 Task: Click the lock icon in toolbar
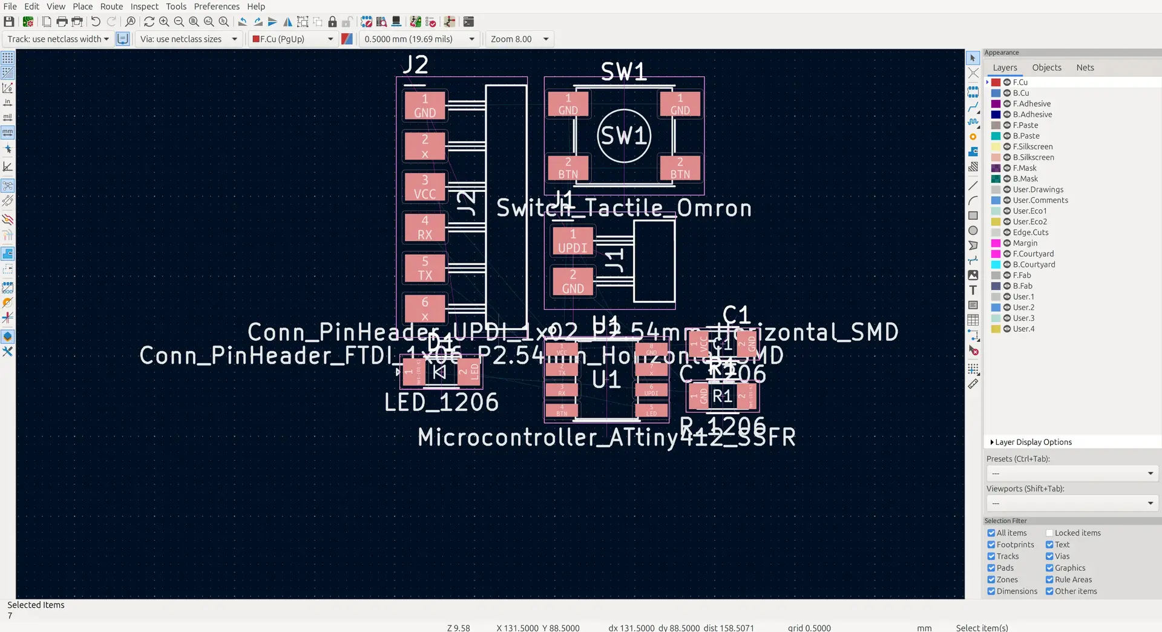[332, 22]
